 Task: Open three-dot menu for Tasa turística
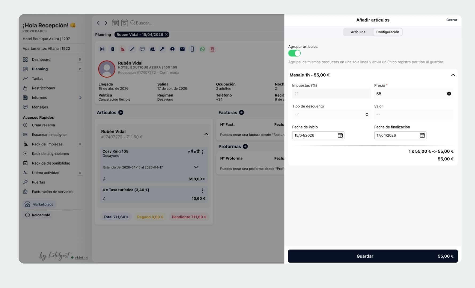click(203, 191)
